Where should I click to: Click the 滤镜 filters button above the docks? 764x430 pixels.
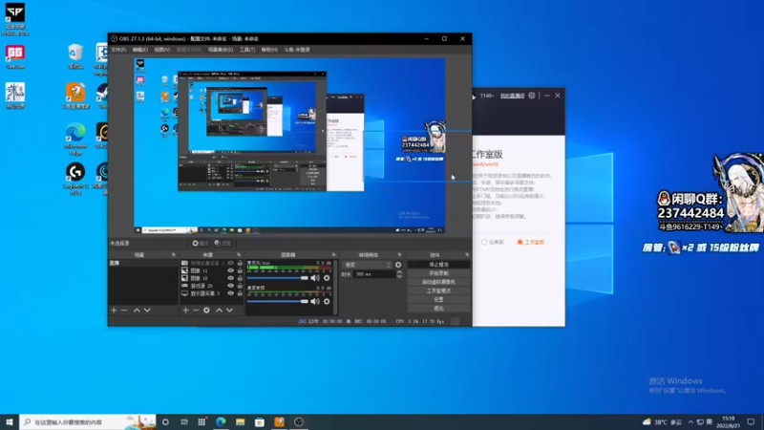pyautogui.click(x=223, y=244)
